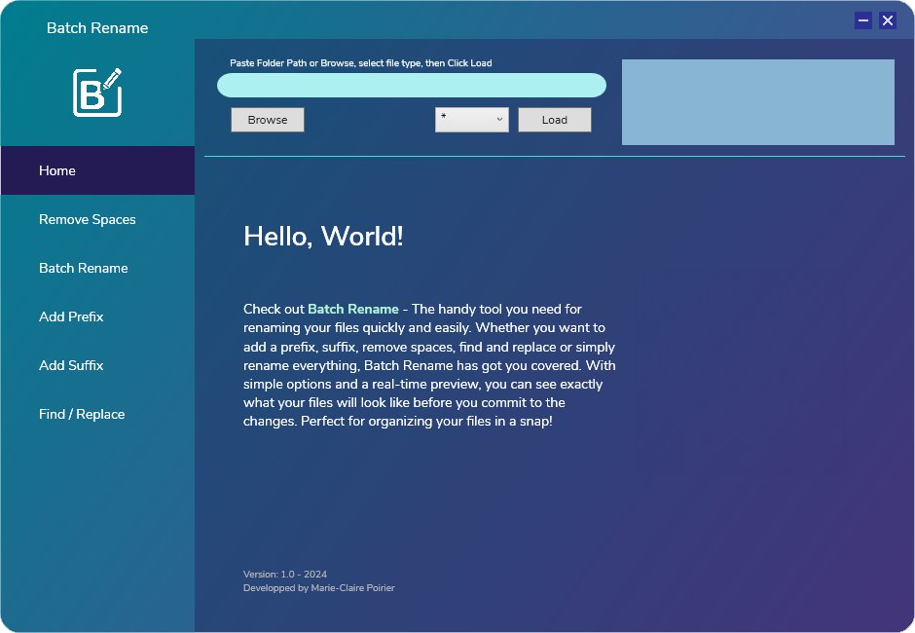Click the Batch Rename window title text
The width and height of the screenshot is (915, 633).
pyautogui.click(x=97, y=28)
